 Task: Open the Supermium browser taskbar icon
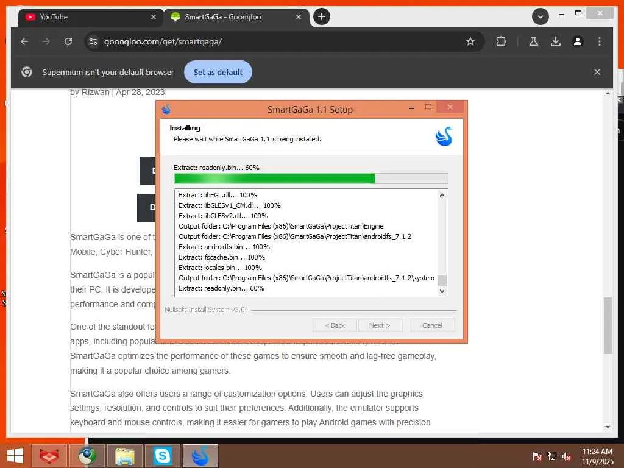click(87, 456)
